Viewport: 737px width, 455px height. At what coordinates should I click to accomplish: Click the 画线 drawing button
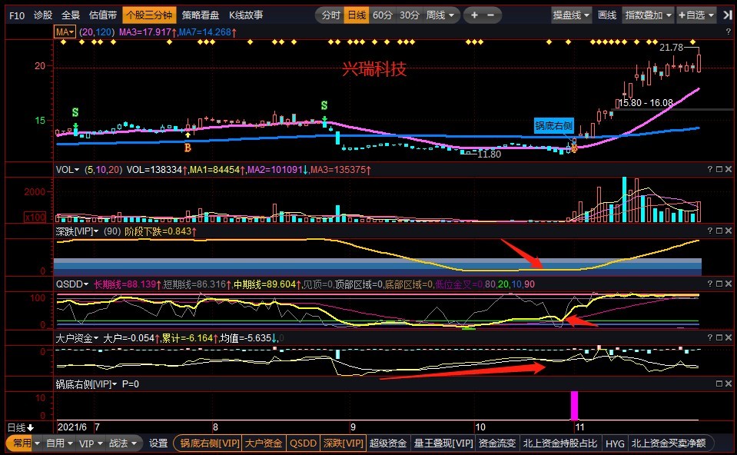(x=607, y=15)
